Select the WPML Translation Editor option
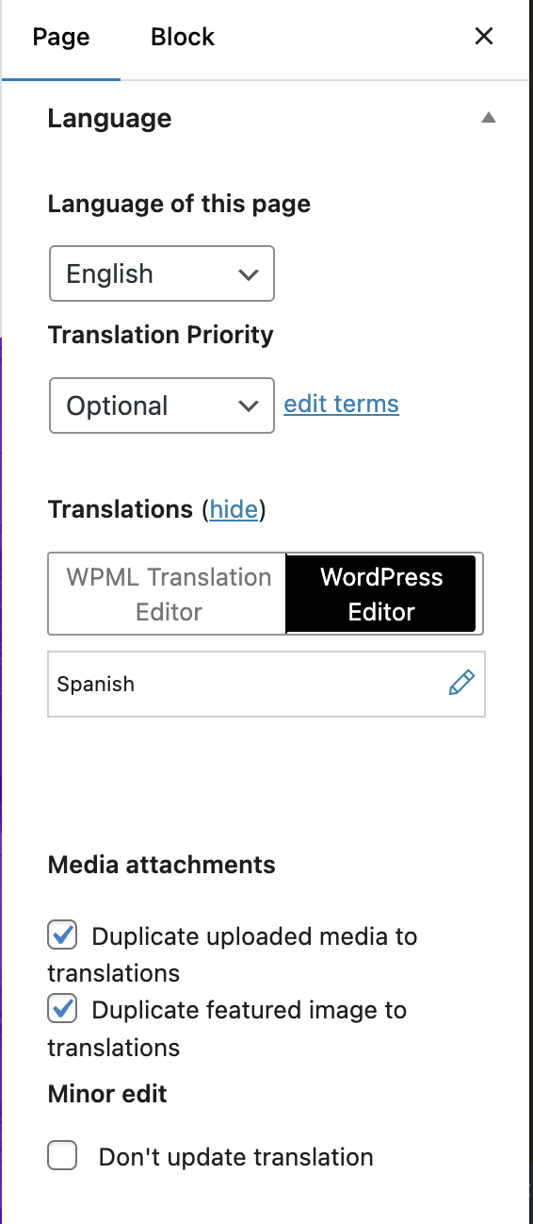Screen dimensions: 533x1224 pos(168,594)
